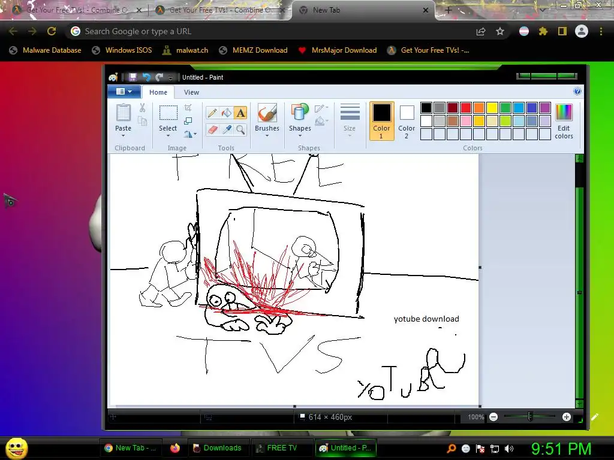This screenshot has width=614, height=460.
Task: Click the Share page icon in address bar
Action: (481, 31)
